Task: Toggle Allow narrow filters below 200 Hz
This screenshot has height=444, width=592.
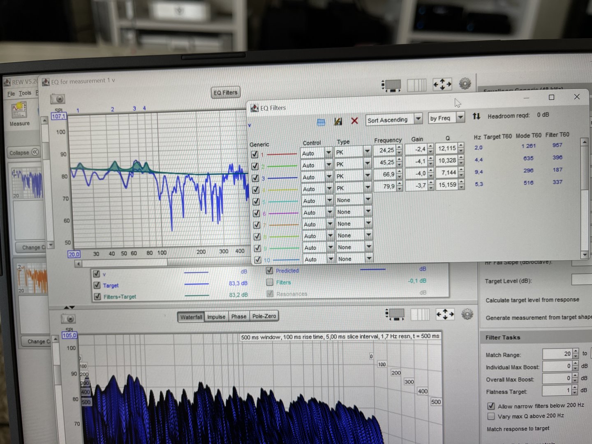Action: click(x=491, y=406)
